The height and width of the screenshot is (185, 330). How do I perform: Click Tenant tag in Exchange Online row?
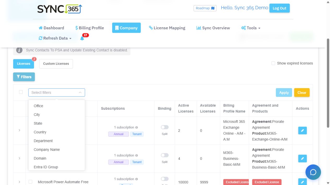click(137, 134)
